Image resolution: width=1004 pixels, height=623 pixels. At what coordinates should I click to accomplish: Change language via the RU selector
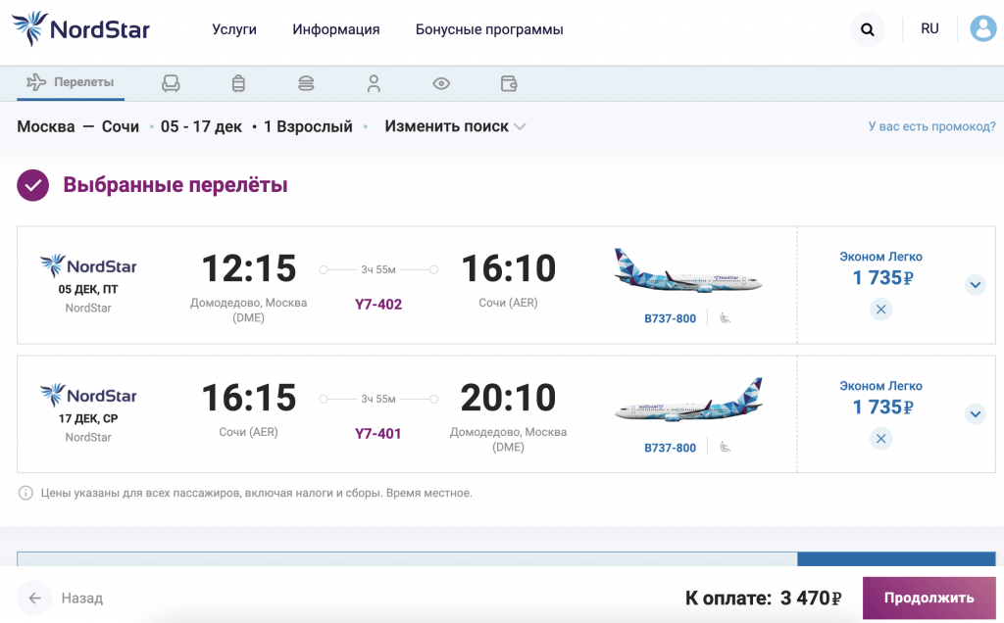[929, 28]
